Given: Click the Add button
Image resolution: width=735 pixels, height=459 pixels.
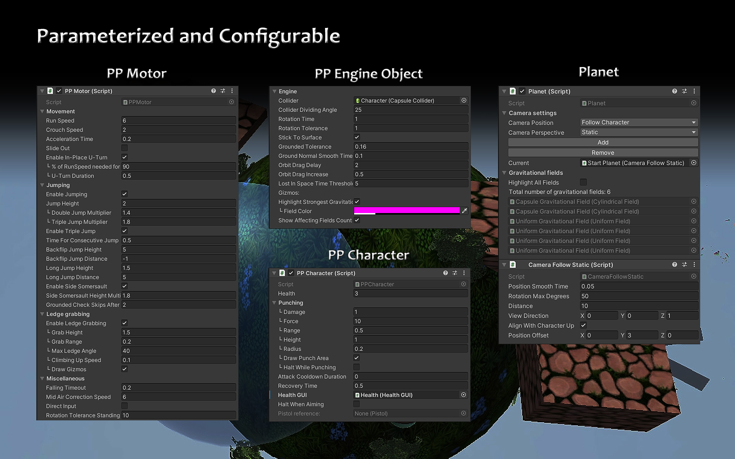Looking at the screenshot, I should (x=603, y=142).
